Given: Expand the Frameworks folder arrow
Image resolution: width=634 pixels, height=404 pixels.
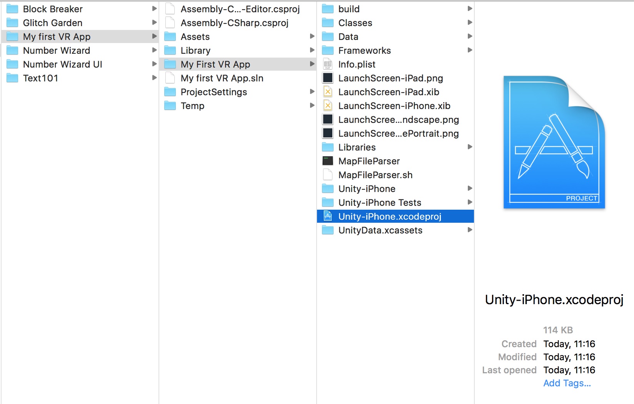Looking at the screenshot, I should pyautogui.click(x=470, y=50).
